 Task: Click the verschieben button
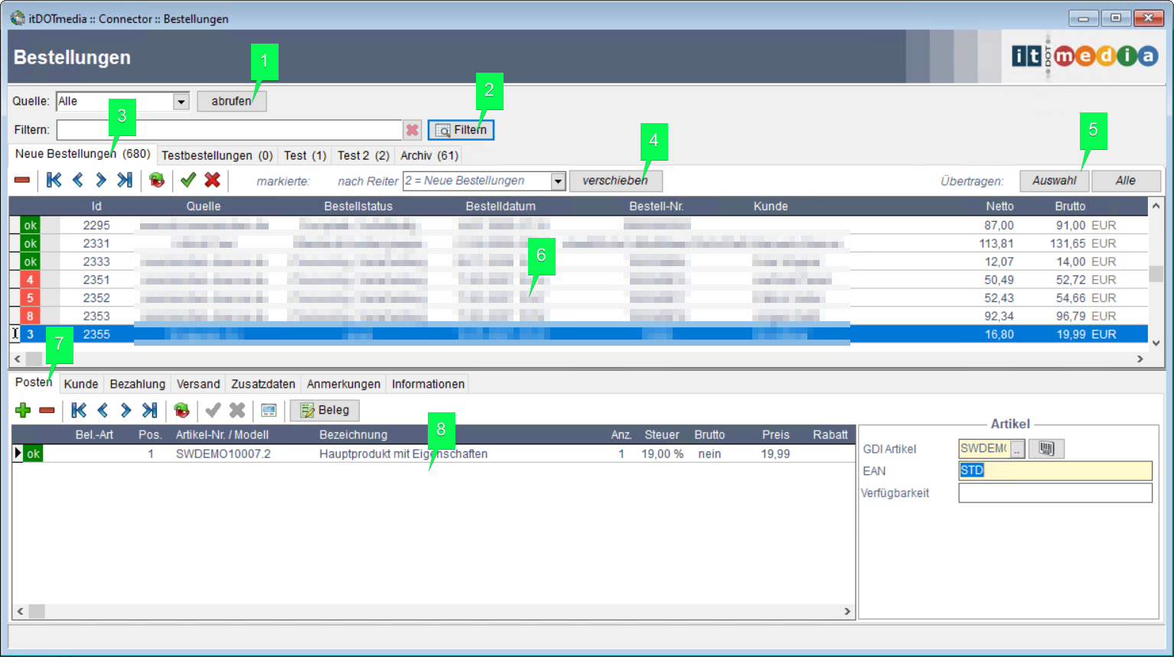tap(615, 181)
